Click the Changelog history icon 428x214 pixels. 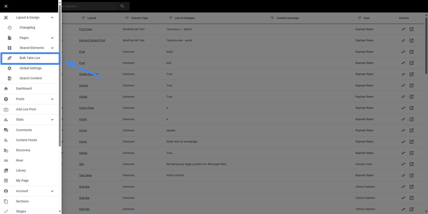pos(10,27)
